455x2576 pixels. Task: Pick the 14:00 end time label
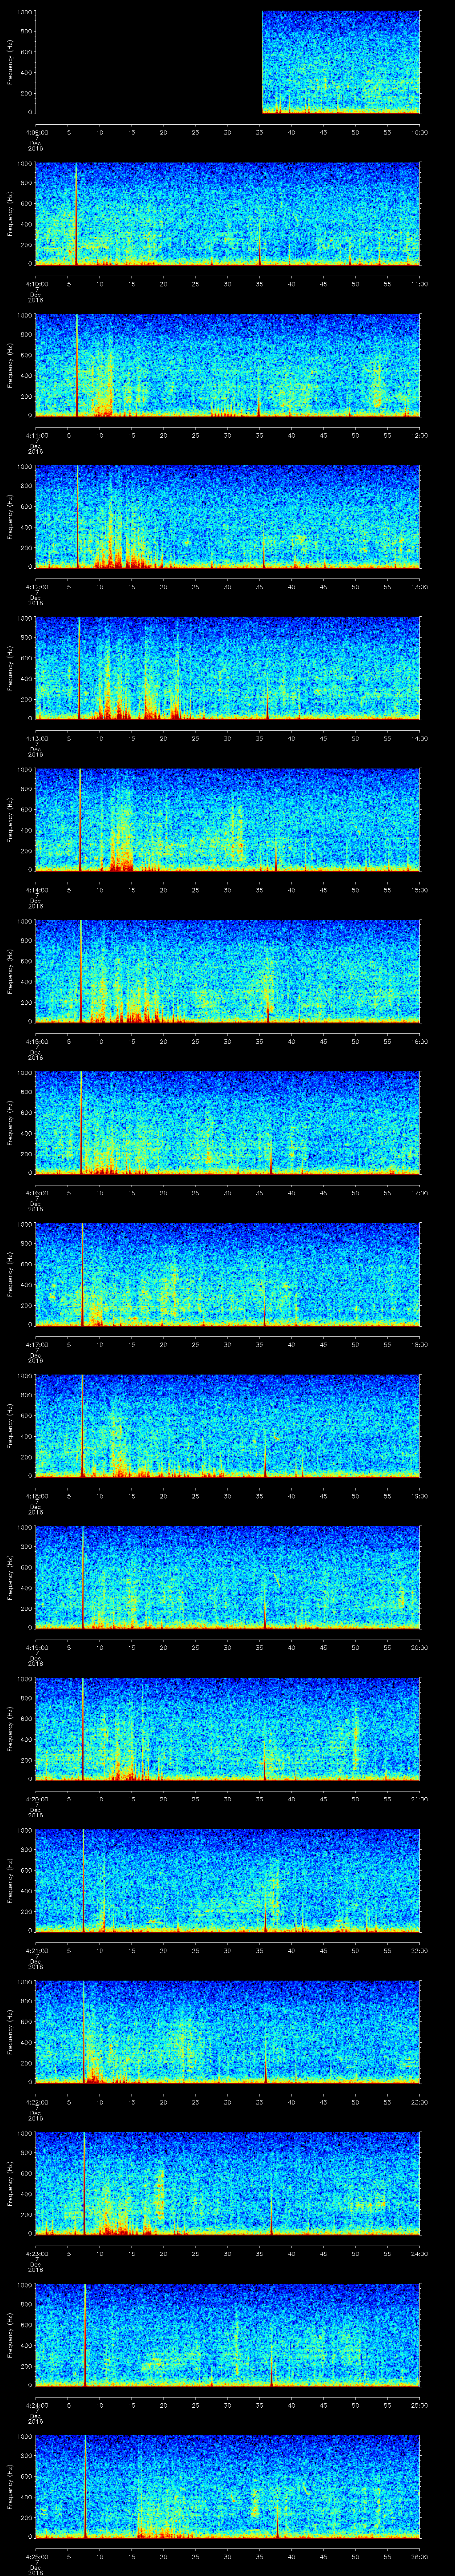point(419,738)
